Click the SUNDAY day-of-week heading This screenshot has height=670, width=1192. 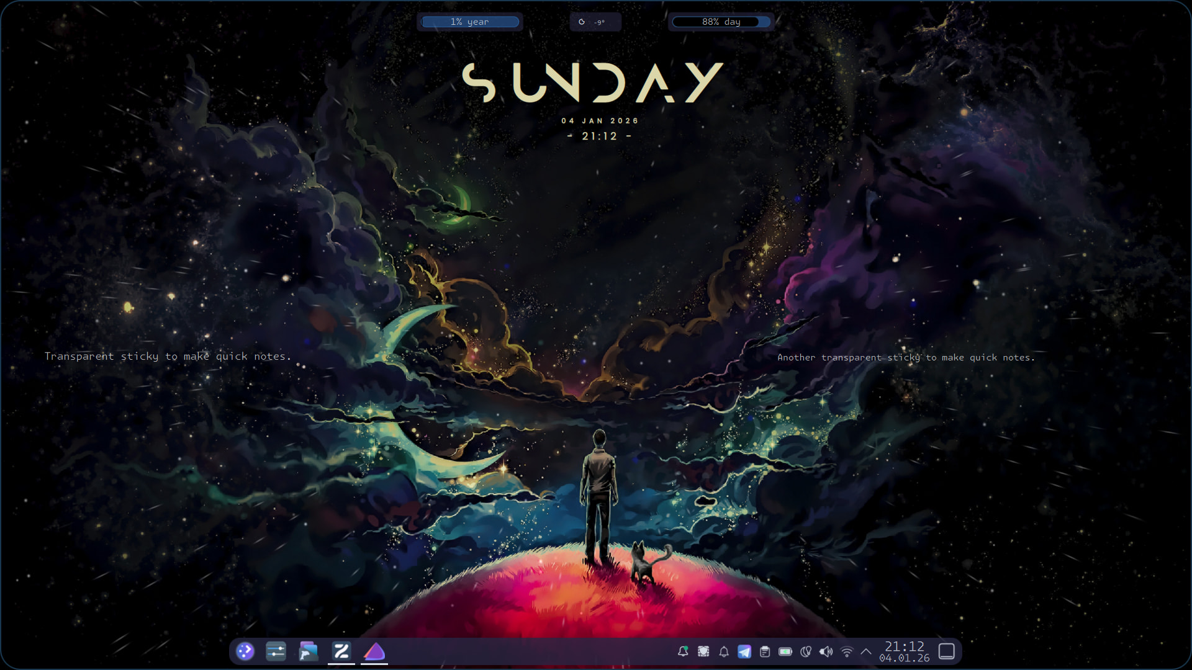593,82
